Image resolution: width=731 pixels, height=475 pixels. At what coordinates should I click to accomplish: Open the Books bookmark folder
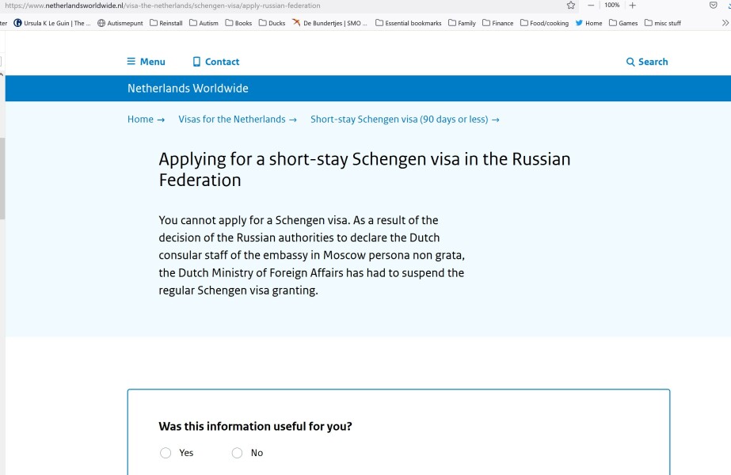(238, 23)
